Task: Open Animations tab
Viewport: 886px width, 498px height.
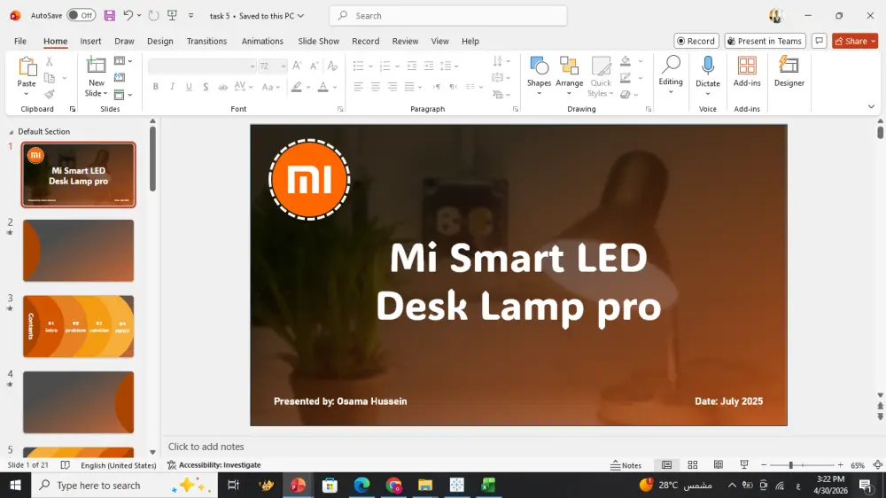Action: point(262,41)
